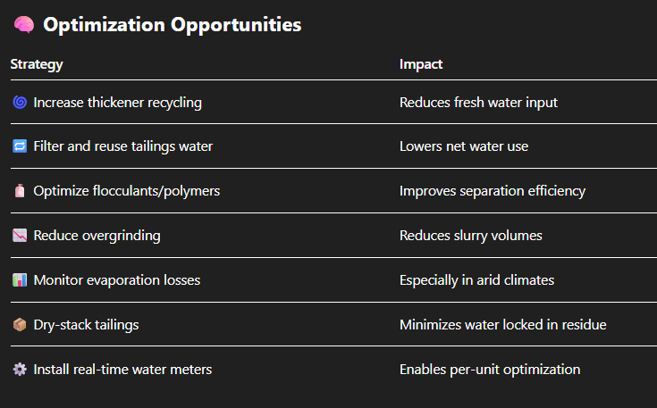Click the Minimizes water locked in residue cell
Viewport: 657px width, 408px height.
click(x=502, y=325)
